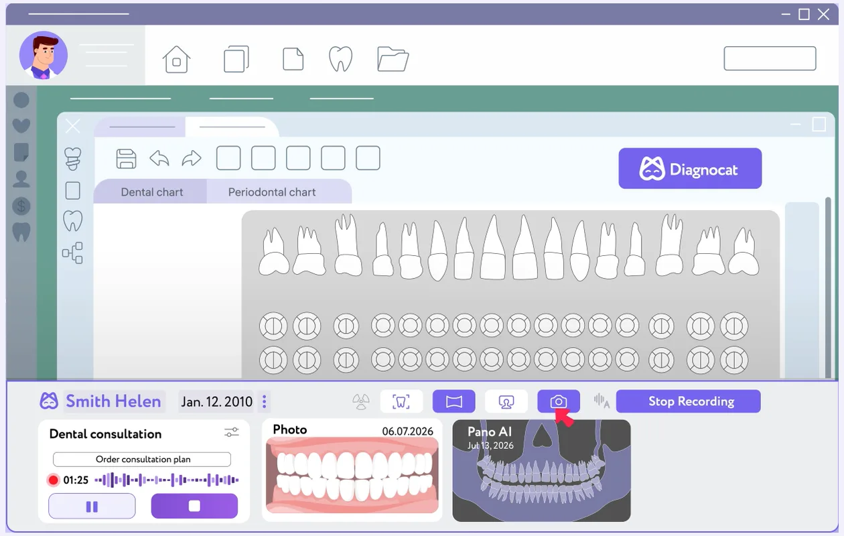Screen dimensions: 844x536
Task: Select the tooth icon in top toolbar
Action: pyautogui.click(x=341, y=59)
